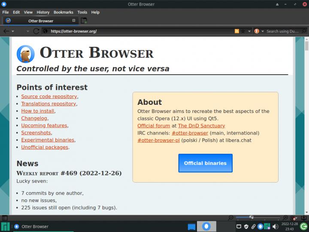Click the reload page button
309x232 pixels.
click(36, 31)
